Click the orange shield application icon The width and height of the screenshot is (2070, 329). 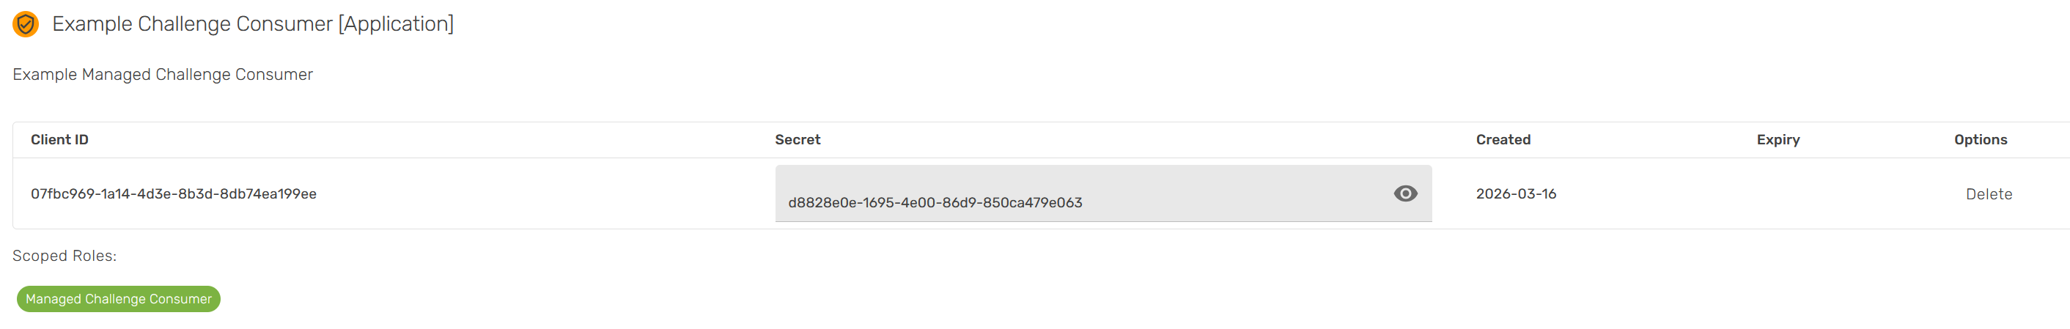pyautogui.click(x=26, y=24)
